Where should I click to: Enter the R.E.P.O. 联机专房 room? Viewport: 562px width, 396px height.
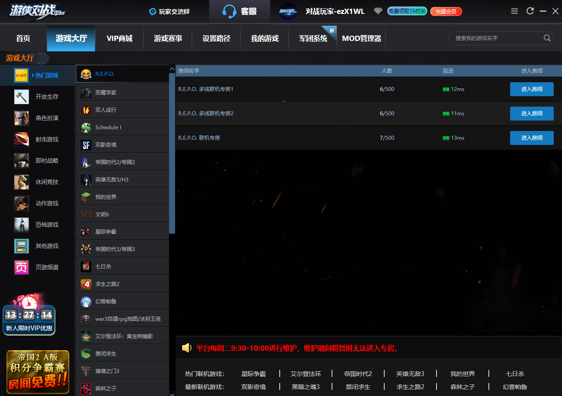point(532,138)
